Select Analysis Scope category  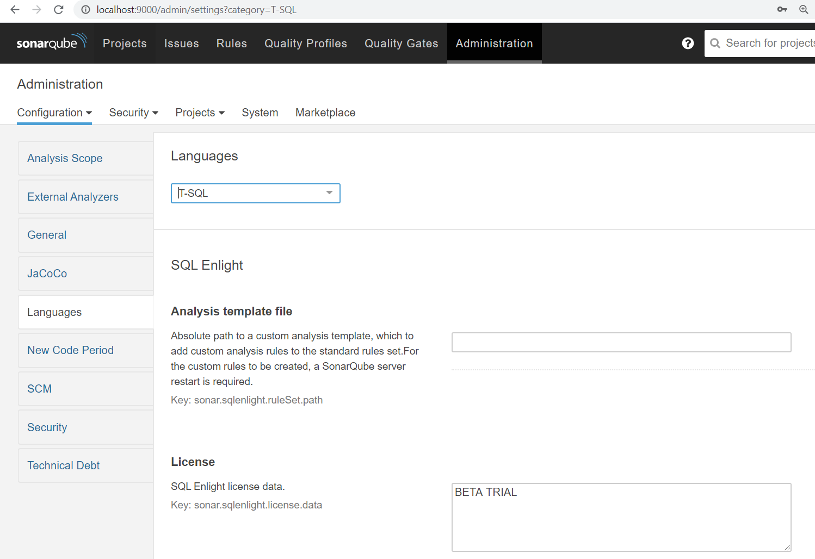pos(86,158)
